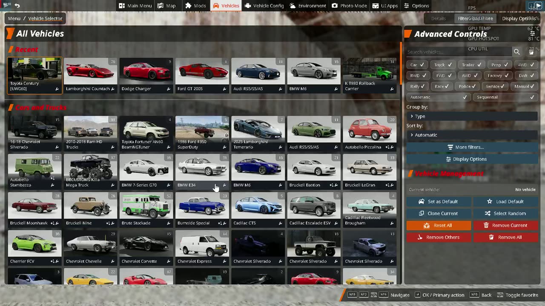This screenshot has height=306, width=545.
Task: Click the filter sliders icon below GPU temp
Action: [x=532, y=33]
